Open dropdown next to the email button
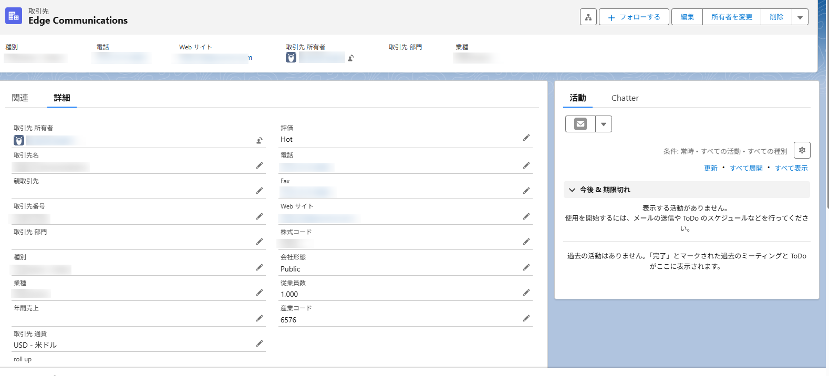This screenshot has width=829, height=376. pyautogui.click(x=604, y=124)
